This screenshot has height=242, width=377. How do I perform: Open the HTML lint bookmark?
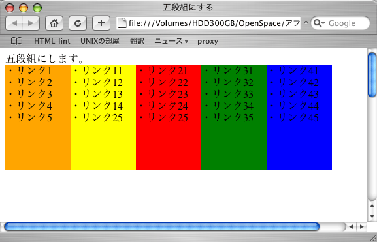coord(52,41)
